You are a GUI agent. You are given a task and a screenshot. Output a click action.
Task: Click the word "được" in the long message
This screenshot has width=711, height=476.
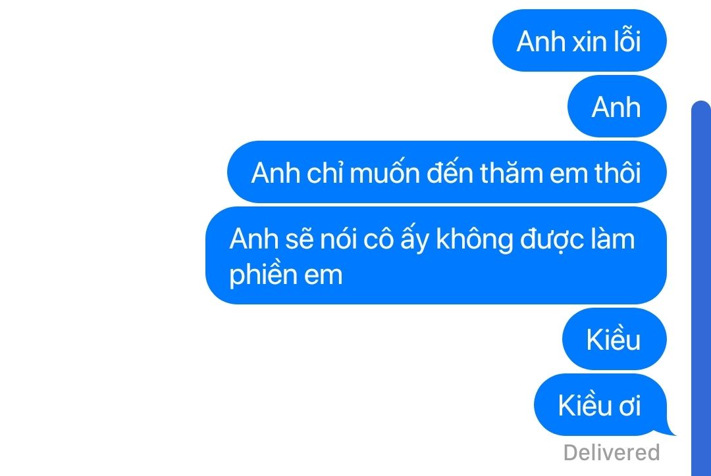click(x=552, y=239)
